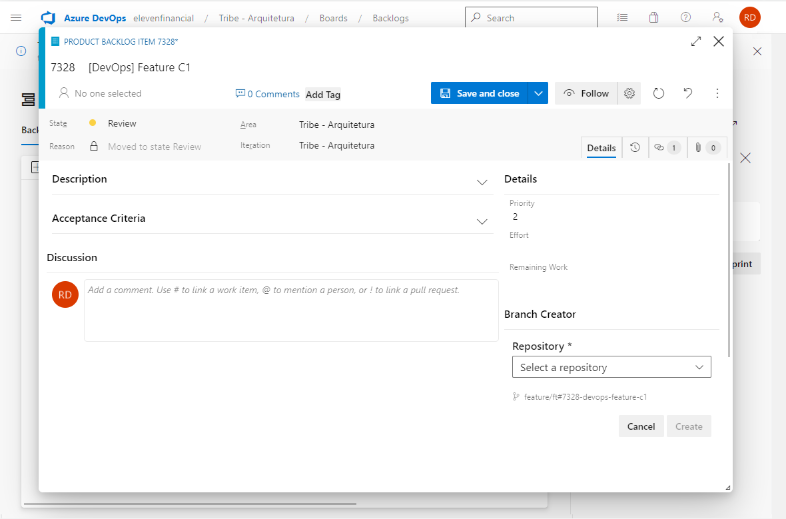Open the Marketplace shopping bag icon
This screenshot has height=519, width=786.
coord(653,17)
